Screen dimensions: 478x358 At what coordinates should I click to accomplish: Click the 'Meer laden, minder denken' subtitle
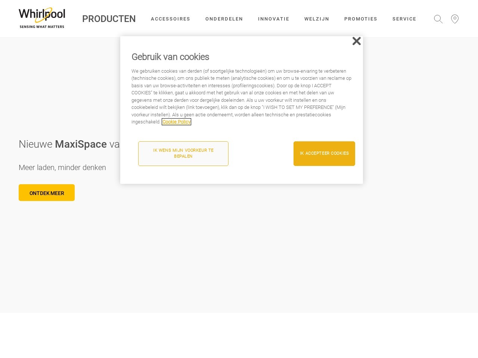click(x=62, y=167)
